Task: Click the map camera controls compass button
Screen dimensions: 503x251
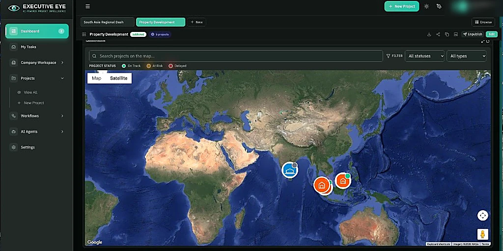Action: [482, 215]
